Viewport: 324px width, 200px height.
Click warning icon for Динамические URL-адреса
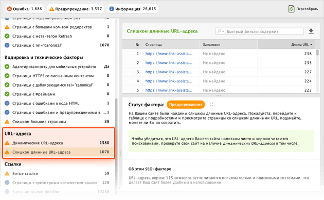[7, 143]
